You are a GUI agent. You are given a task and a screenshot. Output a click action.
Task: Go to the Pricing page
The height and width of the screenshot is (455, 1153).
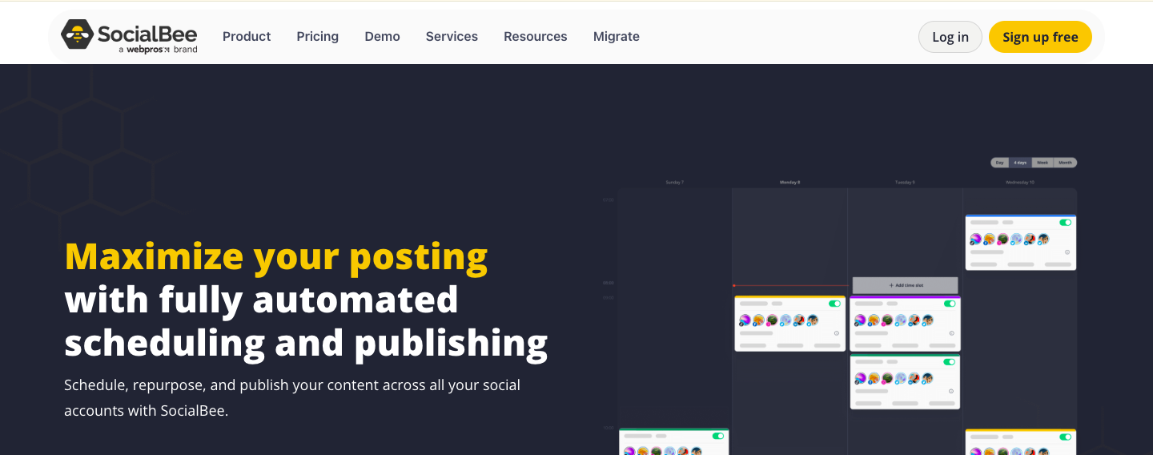pos(318,37)
